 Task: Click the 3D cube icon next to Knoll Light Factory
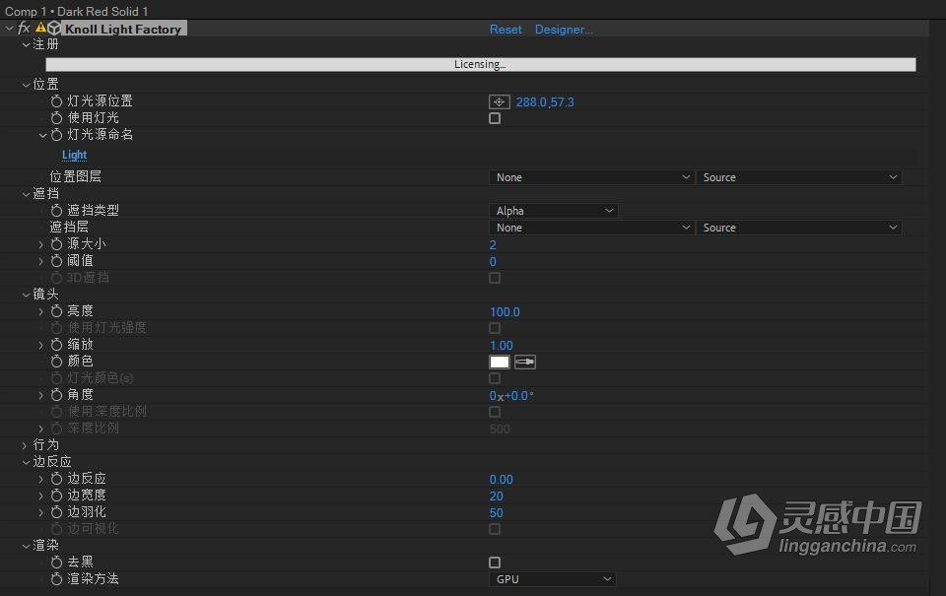(x=53, y=28)
